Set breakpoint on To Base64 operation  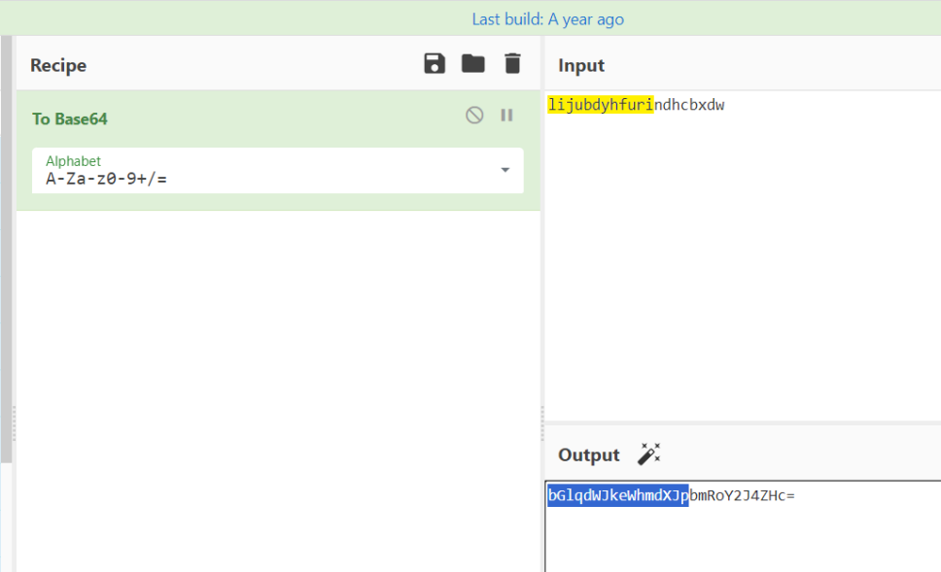click(506, 115)
